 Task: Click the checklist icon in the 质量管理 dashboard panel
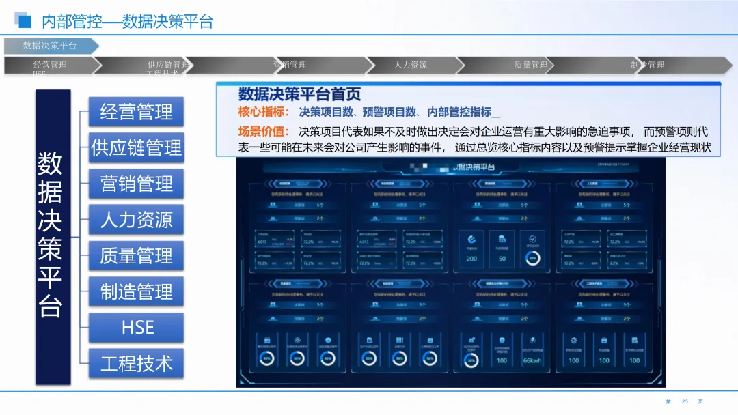267,341
